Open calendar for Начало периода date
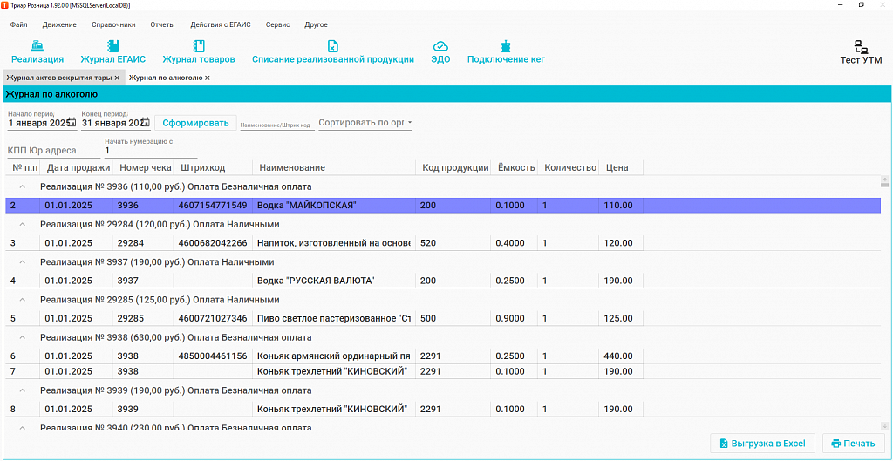This screenshot has height=461, width=893. 72,122
